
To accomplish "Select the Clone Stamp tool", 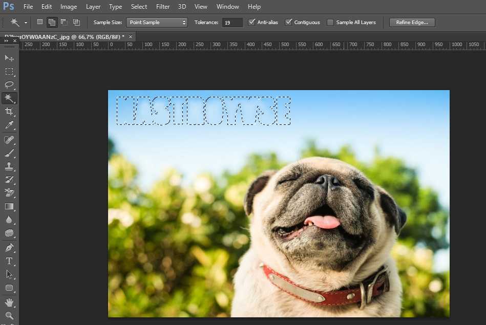I will pyautogui.click(x=9, y=166).
